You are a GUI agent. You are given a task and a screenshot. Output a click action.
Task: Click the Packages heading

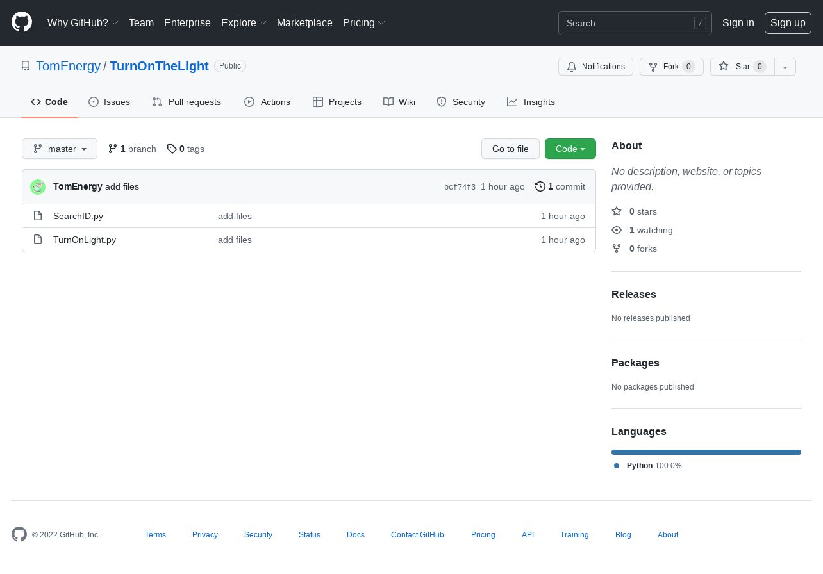coord(635,363)
